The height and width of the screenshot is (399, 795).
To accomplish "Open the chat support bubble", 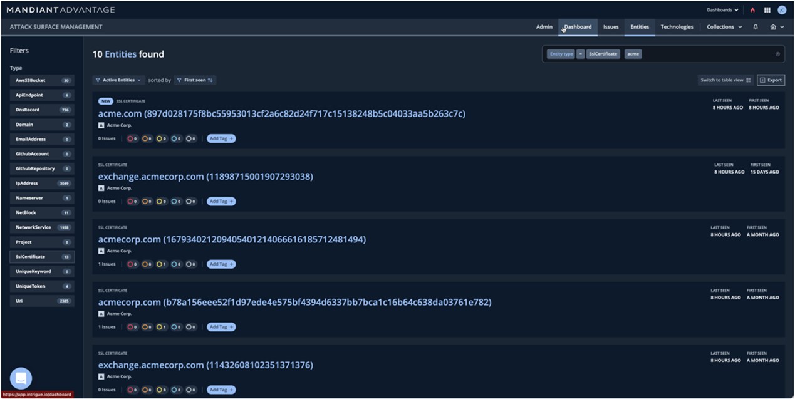I will pos(21,378).
